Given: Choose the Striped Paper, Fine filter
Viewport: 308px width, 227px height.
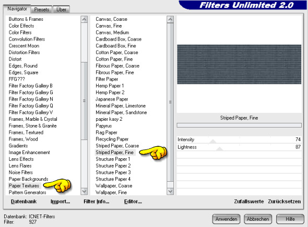Looking at the screenshot, I should 115,153.
